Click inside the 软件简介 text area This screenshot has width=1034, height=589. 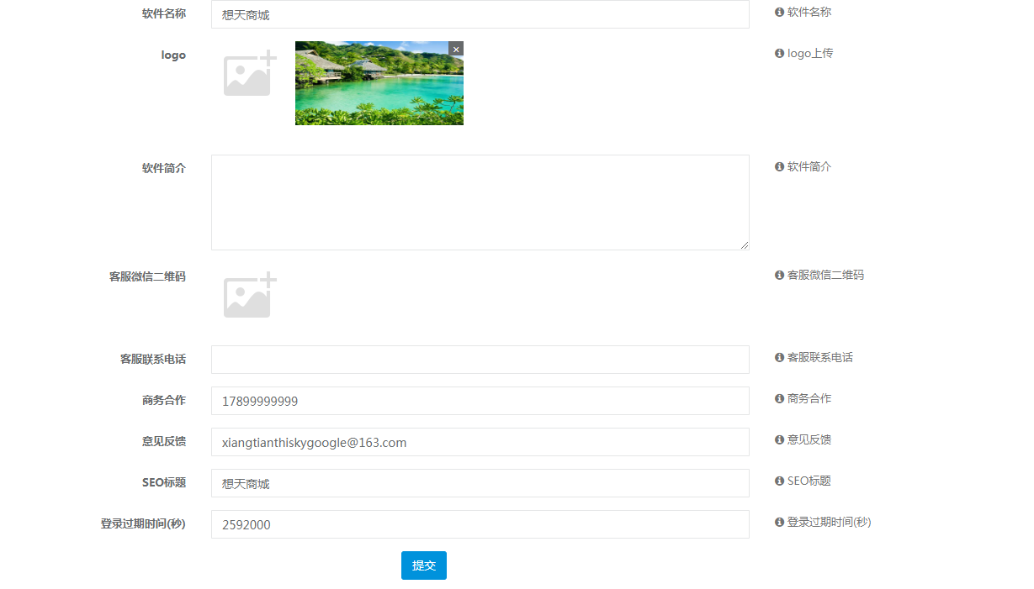(x=480, y=202)
